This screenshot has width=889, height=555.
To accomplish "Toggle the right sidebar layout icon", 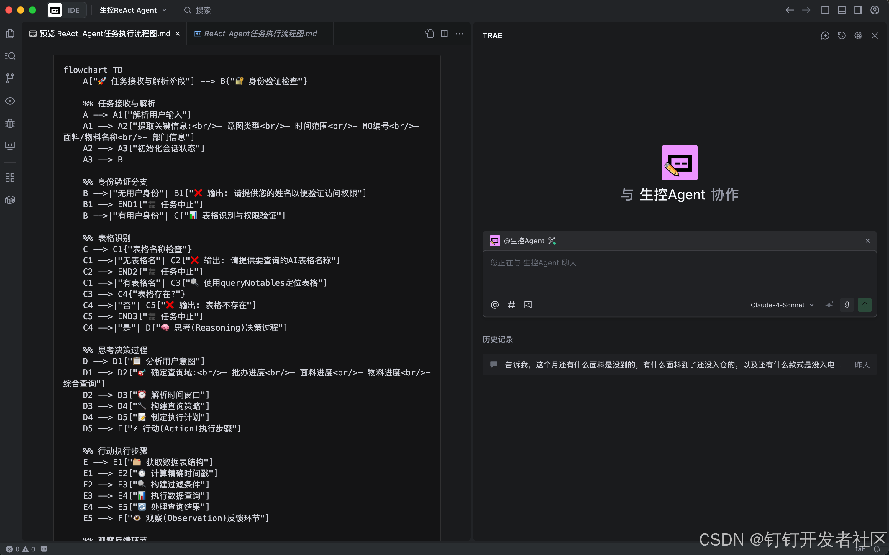I will tap(858, 10).
